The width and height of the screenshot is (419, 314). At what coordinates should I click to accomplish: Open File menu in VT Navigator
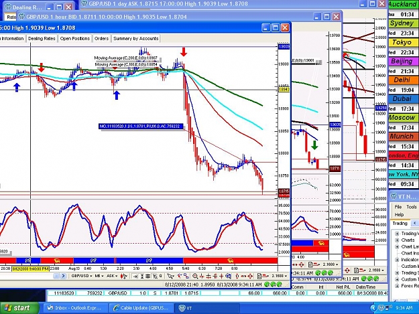[x=398, y=207]
